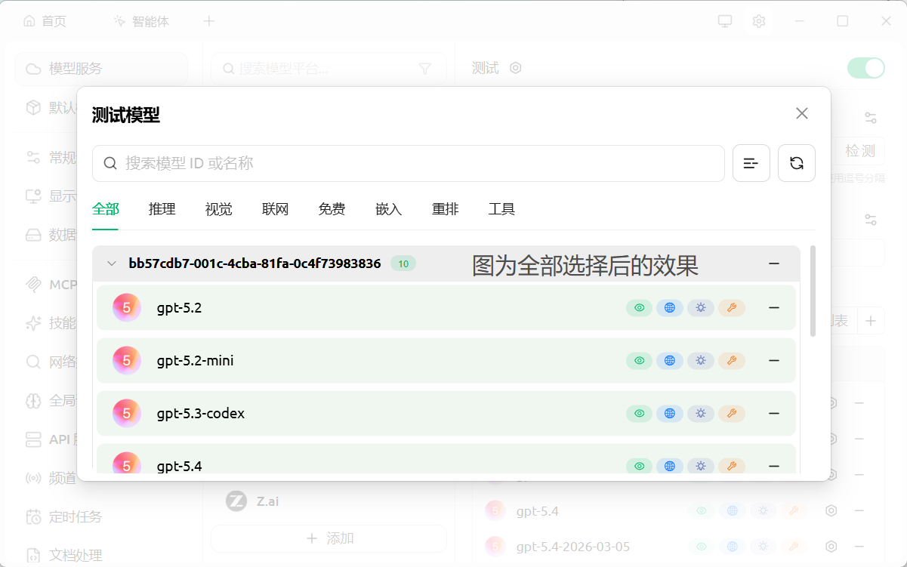
Task: Select the 嵌入 tab
Action: coord(389,209)
